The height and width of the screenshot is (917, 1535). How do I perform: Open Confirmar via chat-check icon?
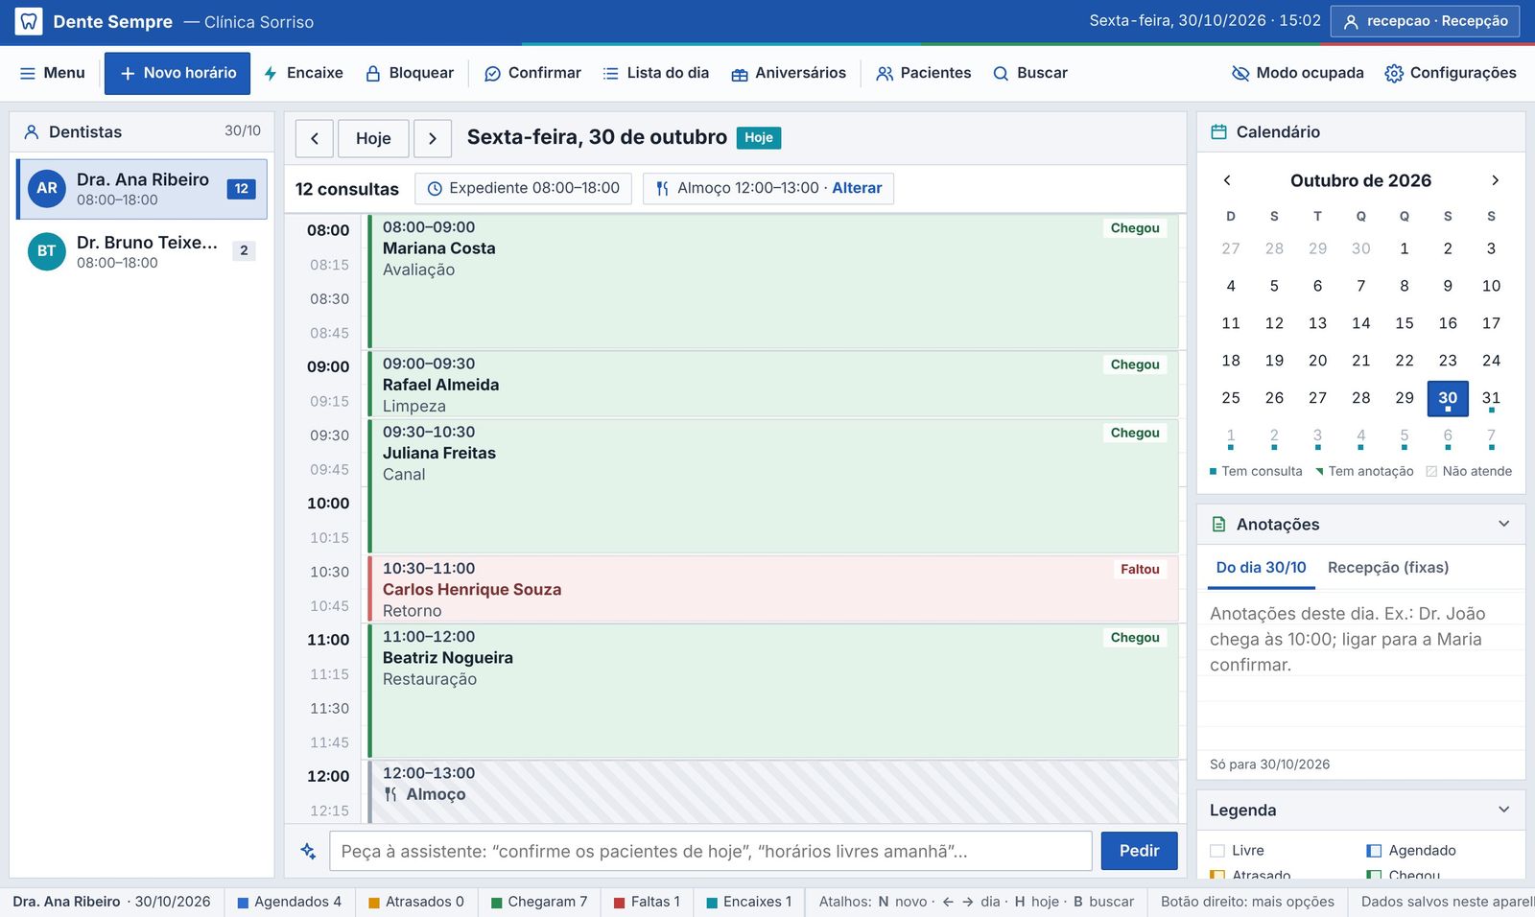coord(533,73)
